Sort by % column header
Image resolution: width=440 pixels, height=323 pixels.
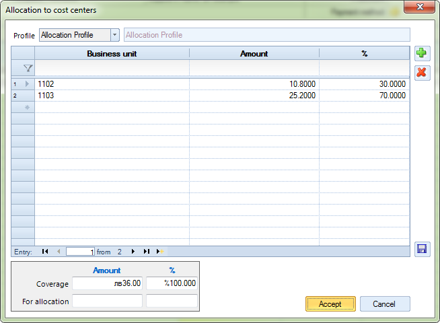(x=364, y=54)
